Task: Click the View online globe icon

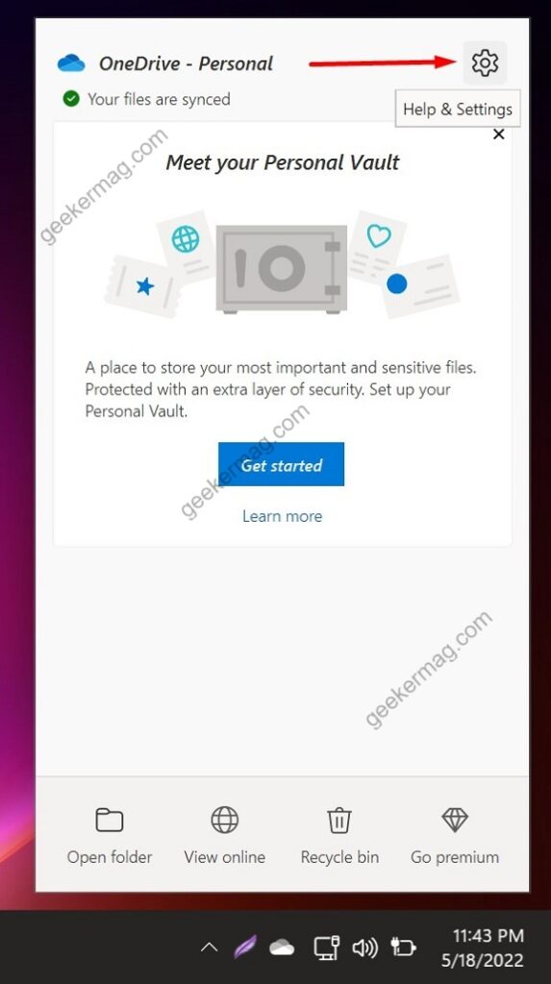Action: [x=224, y=820]
